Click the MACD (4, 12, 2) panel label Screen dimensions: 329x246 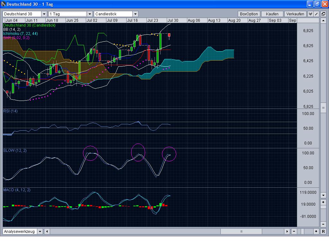[17, 190]
